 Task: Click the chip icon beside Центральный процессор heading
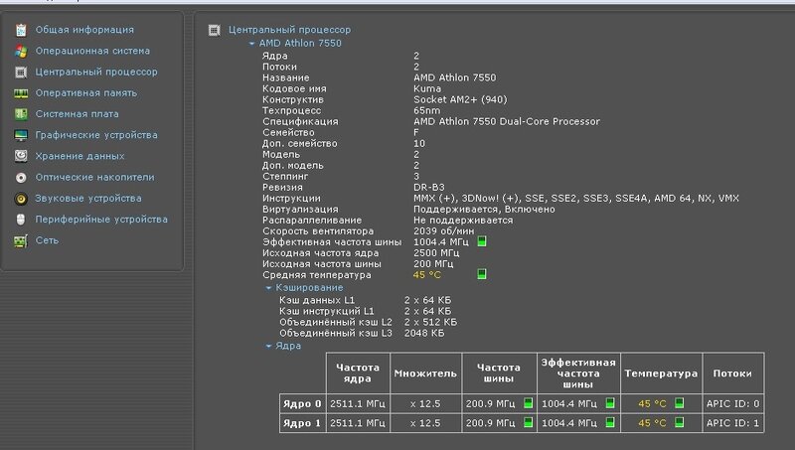tap(214, 31)
